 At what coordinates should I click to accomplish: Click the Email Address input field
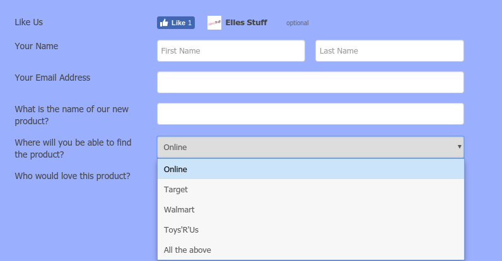click(310, 82)
